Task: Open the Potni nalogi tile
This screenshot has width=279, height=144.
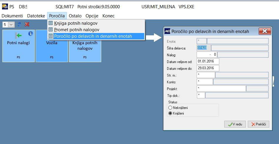Action: click(x=19, y=46)
